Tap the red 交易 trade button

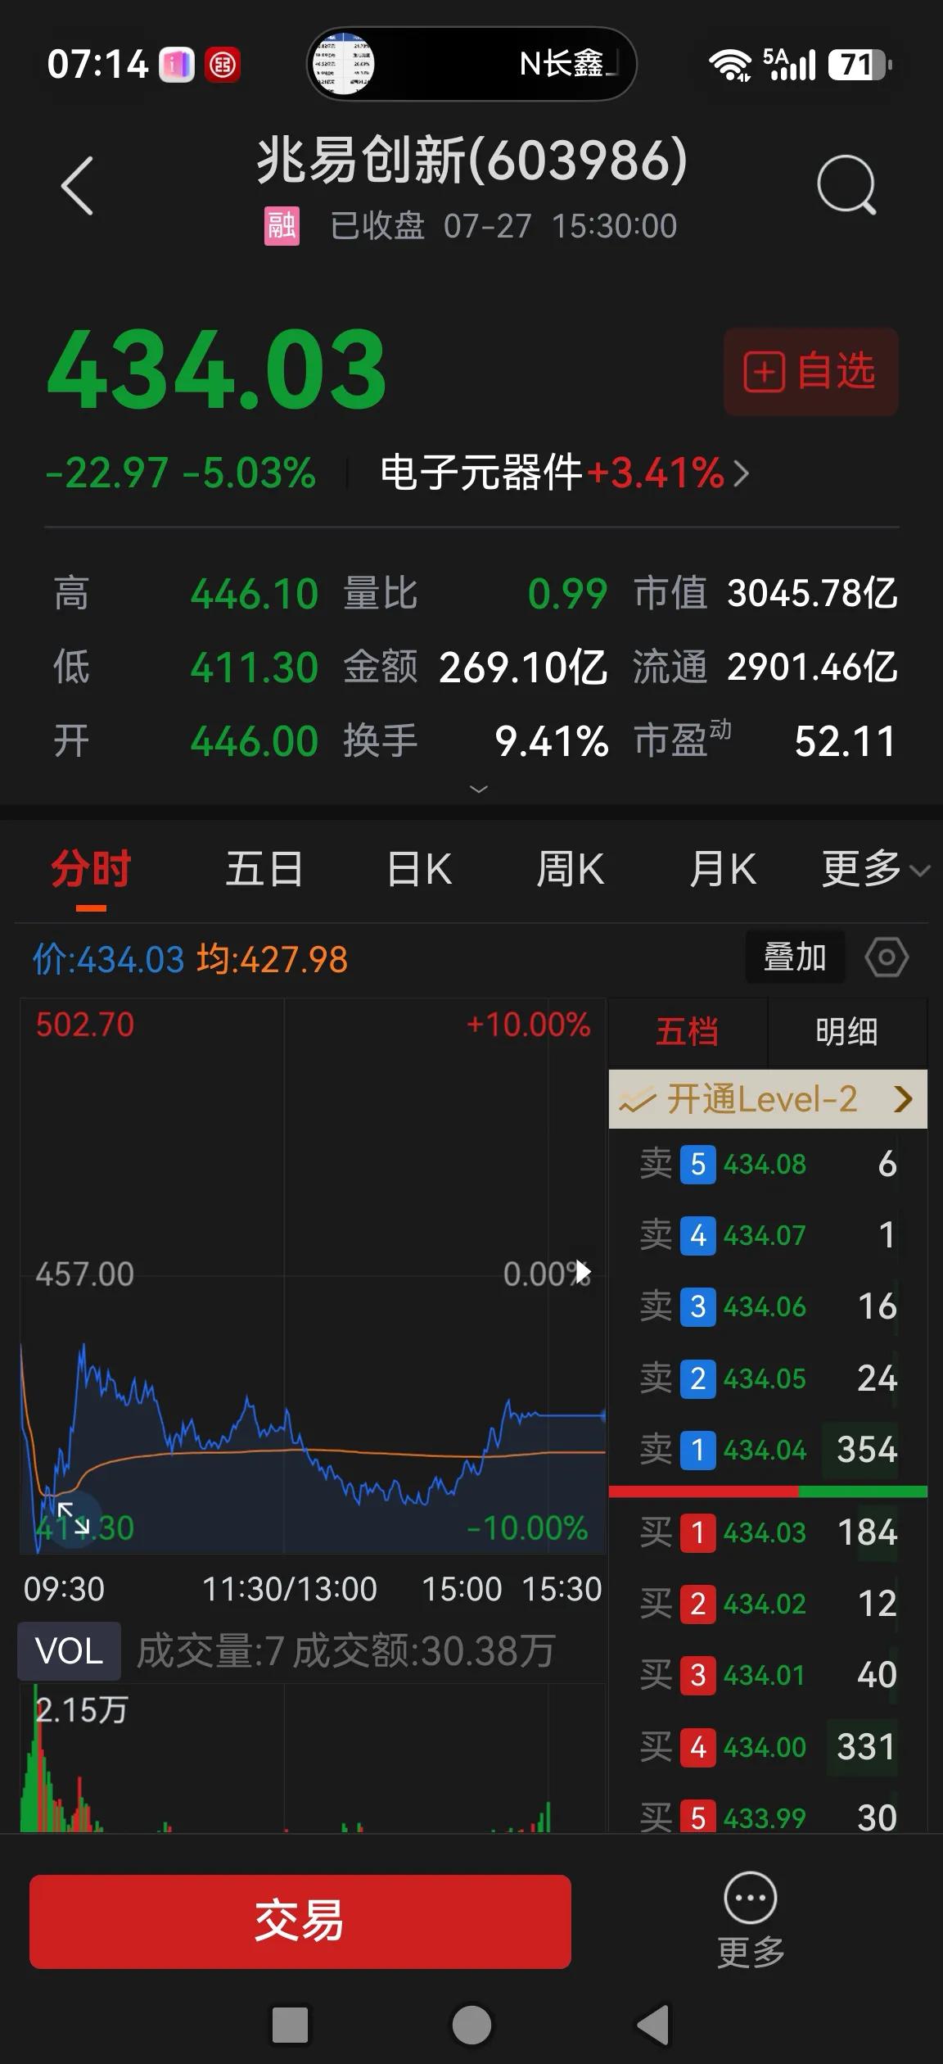pyautogui.click(x=300, y=1921)
